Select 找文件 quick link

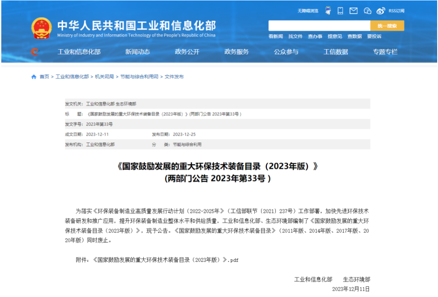click(x=296, y=36)
